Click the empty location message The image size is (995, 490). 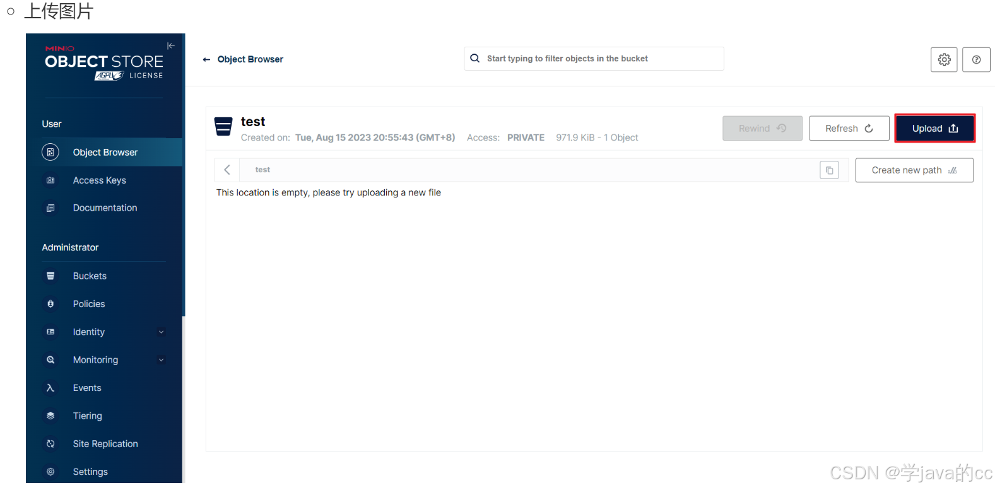329,193
